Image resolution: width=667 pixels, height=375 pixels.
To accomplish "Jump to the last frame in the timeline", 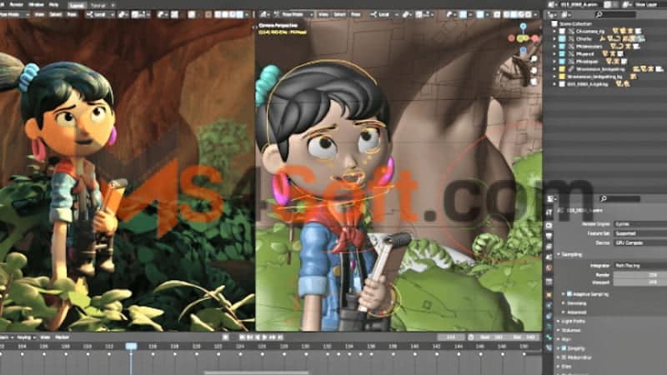I will pos(280,337).
